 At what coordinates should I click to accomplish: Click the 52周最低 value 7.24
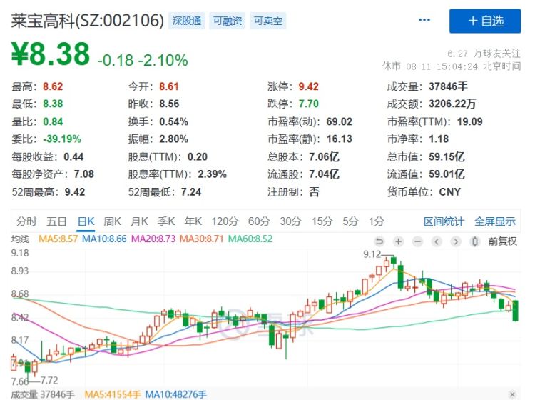(191, 192)
